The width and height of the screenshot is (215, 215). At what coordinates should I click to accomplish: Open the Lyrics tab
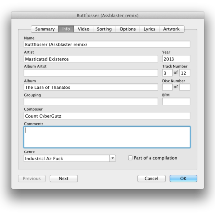(150, 29)
